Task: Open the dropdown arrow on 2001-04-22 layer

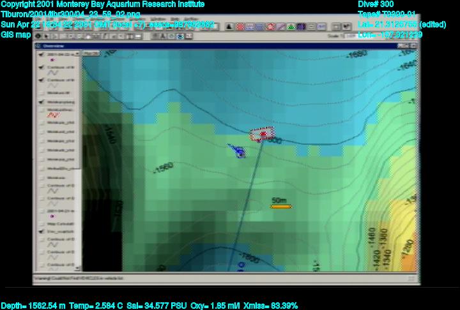Action: pyautogui.click(x=77, y=54)
